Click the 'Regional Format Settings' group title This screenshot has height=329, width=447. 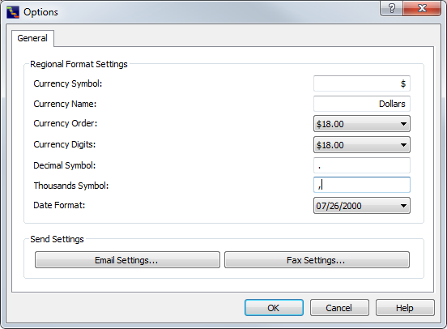[79, 64]
